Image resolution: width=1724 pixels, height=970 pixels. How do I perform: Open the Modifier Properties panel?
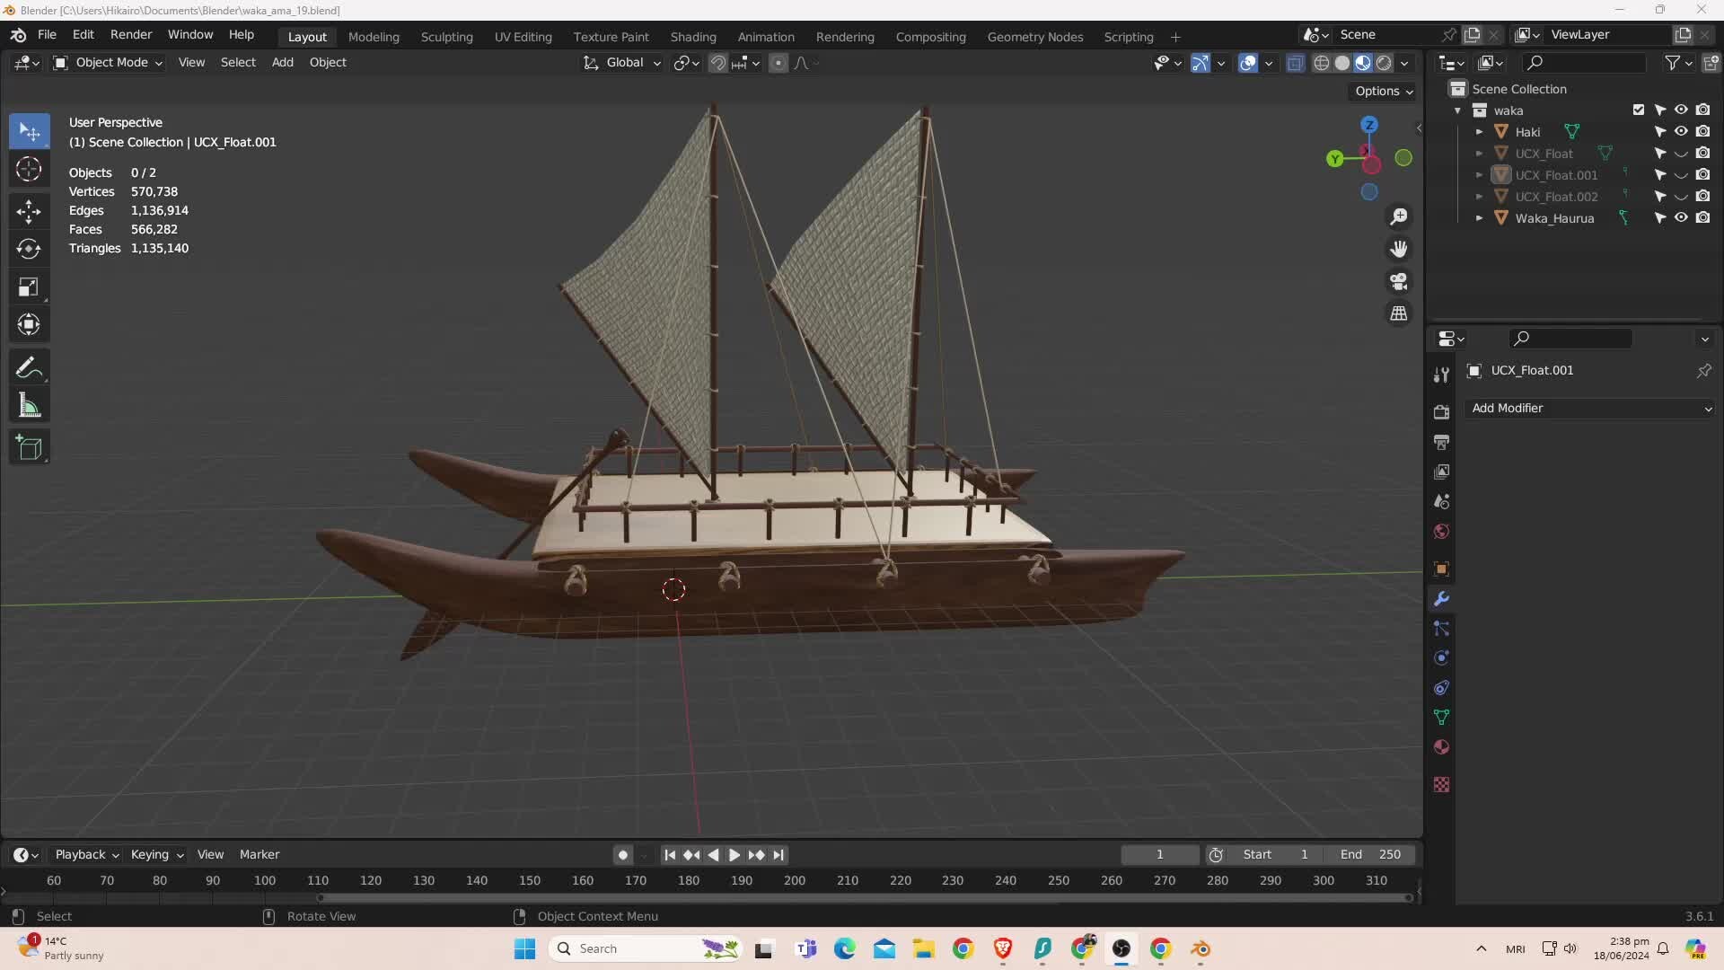pos(1443,598)
